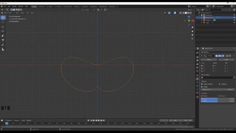Choose the Cursor tool
Screen dimensions: 236x133
coord(3,22)
